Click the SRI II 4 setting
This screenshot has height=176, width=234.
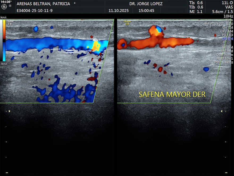[x=227, y=39]
